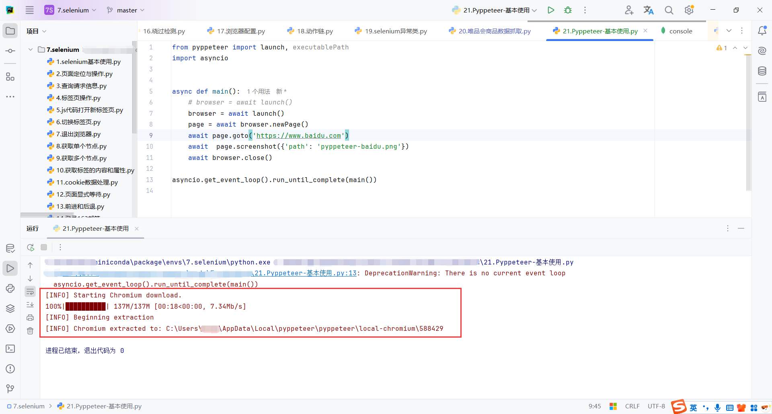Image resolution: width=772 pixels, height=414 pixels.
Task: Switch to the console editor tab
Action: [677, 31]
